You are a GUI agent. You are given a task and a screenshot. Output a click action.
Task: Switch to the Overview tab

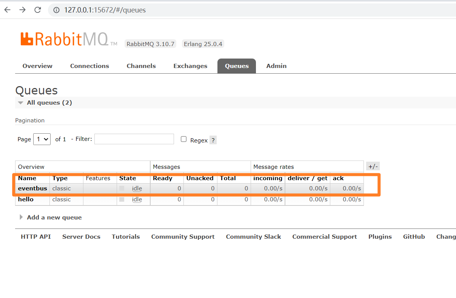(37, 66)
